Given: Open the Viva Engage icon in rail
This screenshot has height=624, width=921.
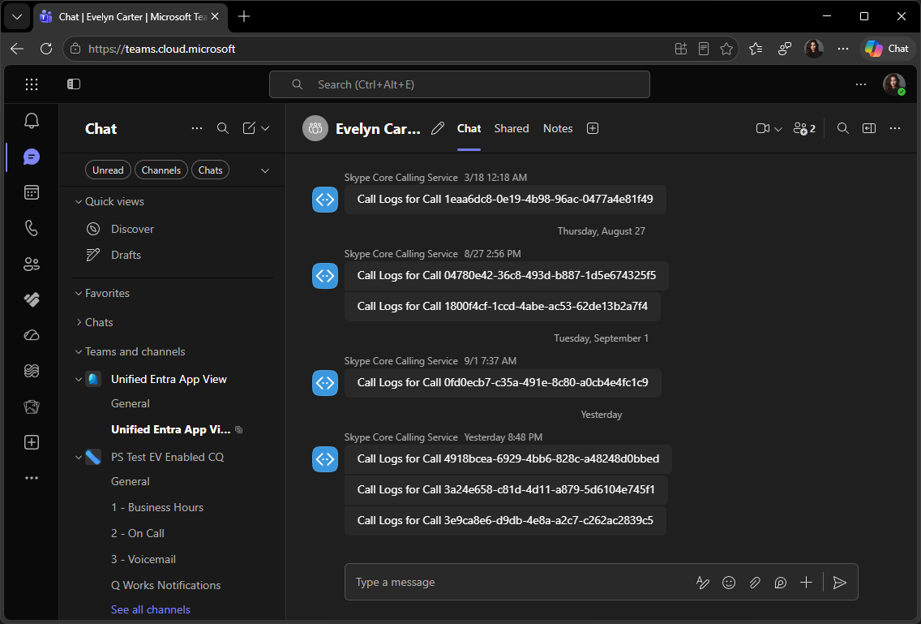Looking at the screenshot, I should coord(32,371).
